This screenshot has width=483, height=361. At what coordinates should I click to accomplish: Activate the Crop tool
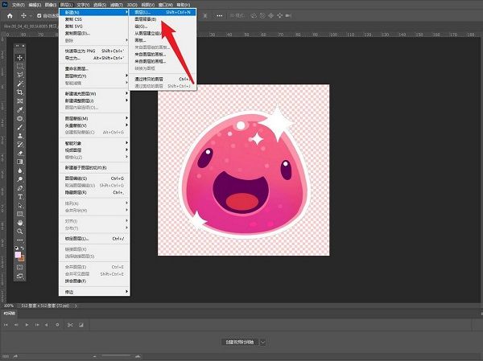click(19, 93)
